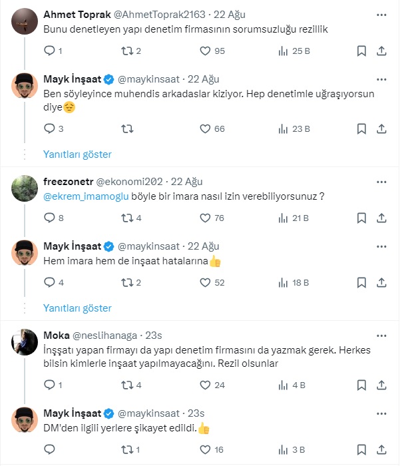Like freezonetr's tweet with 76 likes

pos(205,218)
